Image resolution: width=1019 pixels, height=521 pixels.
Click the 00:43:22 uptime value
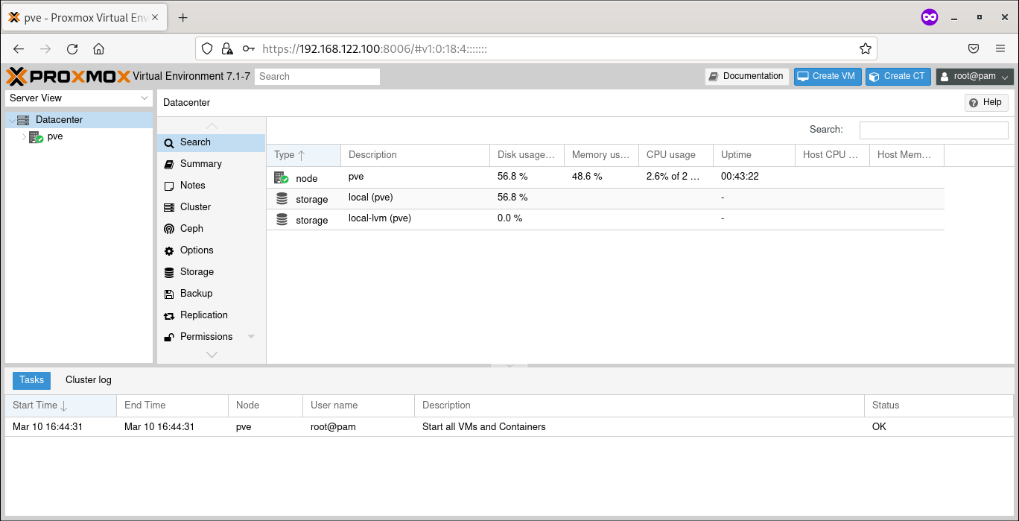click(x=740, y=177)
